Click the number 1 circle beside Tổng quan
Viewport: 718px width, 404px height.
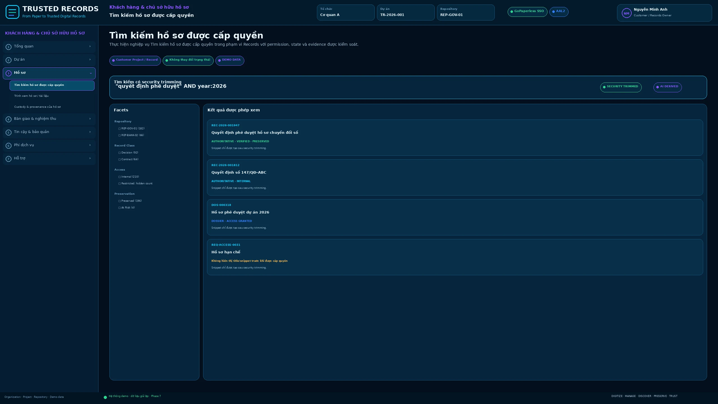pos(8,47)
